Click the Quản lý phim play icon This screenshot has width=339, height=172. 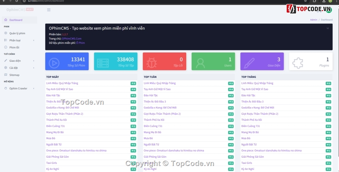[x=6, y=33]
